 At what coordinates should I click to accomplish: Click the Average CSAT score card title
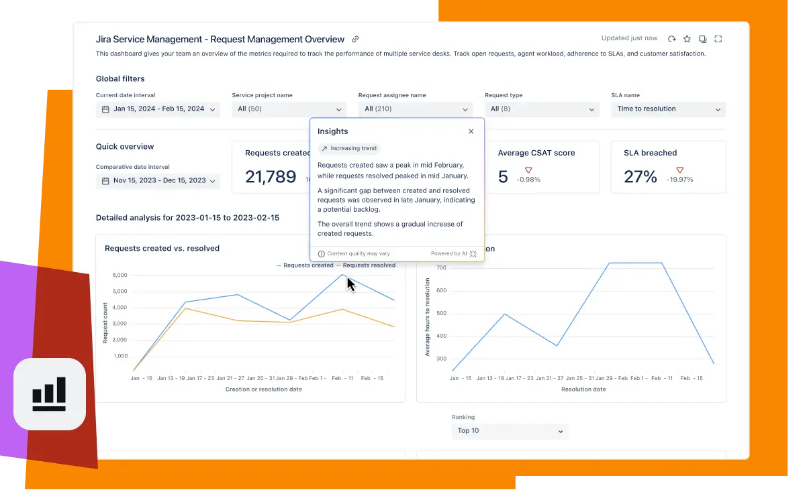click(x=536, y=153)
